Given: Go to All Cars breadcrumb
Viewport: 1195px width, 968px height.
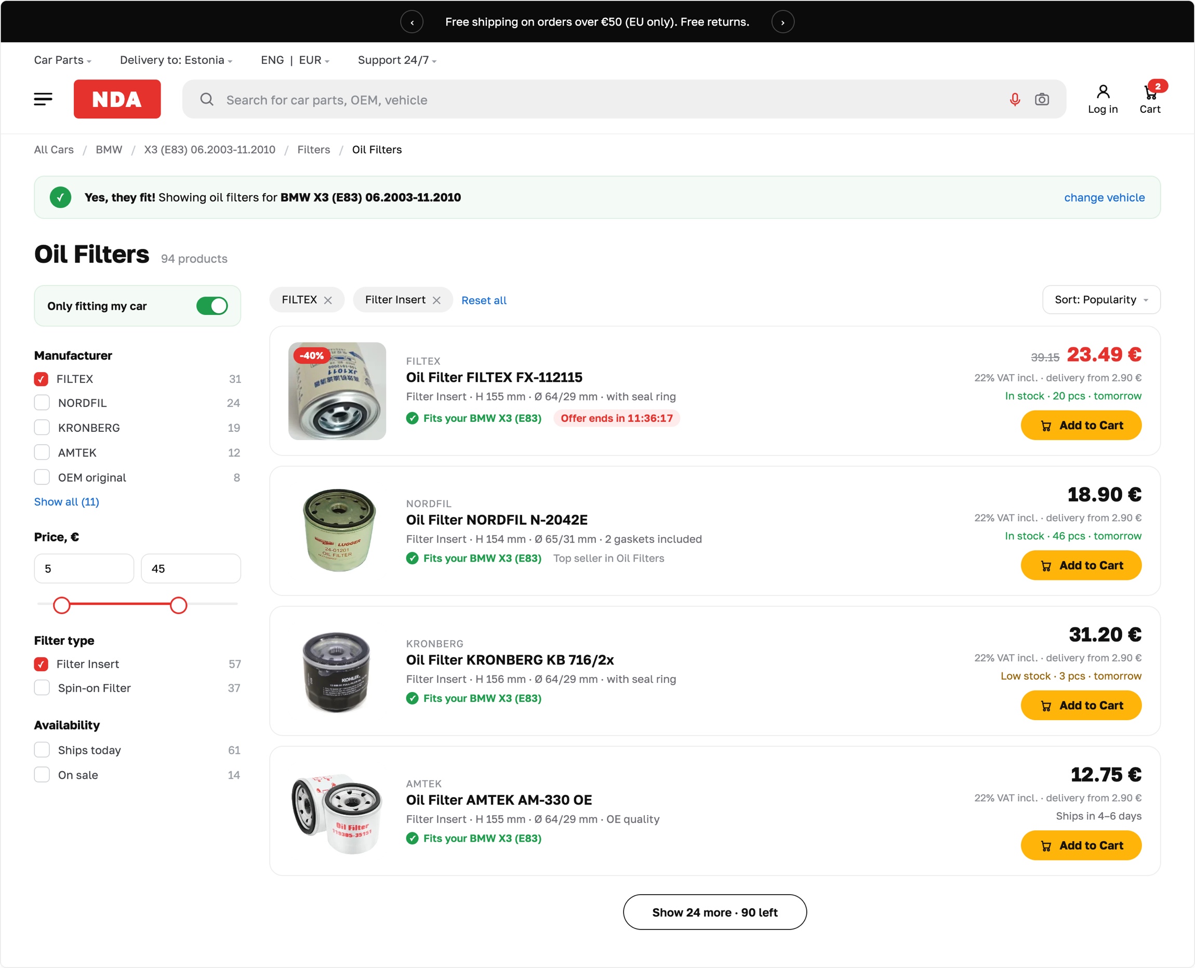Looking at the screenshot, I should click(x=54, y=150).
